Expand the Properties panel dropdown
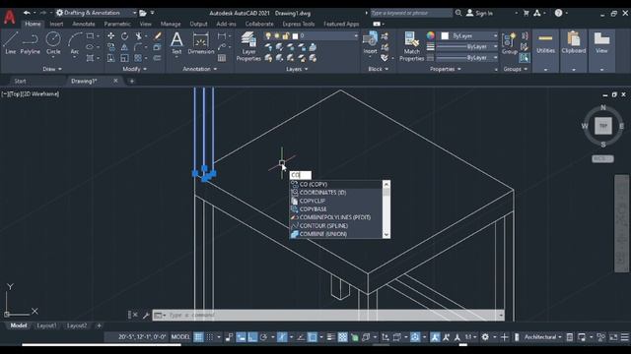Screen dimensions: 631x354 point(445,69)
